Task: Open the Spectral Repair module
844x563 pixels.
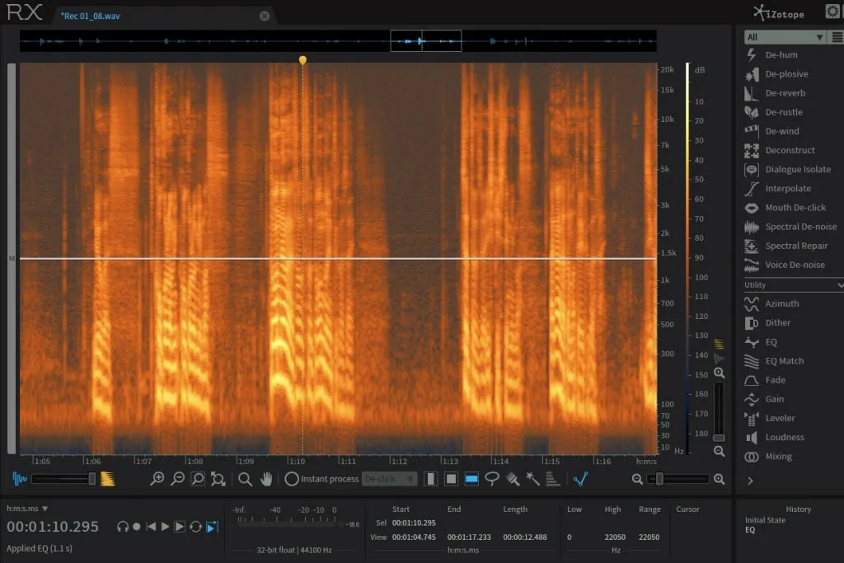Action: click(x=786, y=246)
